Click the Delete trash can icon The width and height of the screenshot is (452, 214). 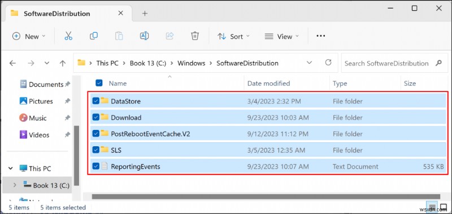[x=195, y=36]
